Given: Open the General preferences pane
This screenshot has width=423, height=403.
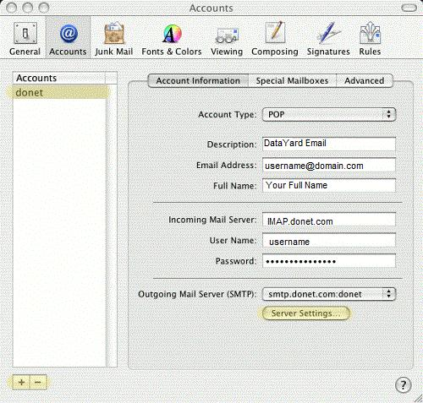Looking at the screenshot, I should click(x=25, y=39).
